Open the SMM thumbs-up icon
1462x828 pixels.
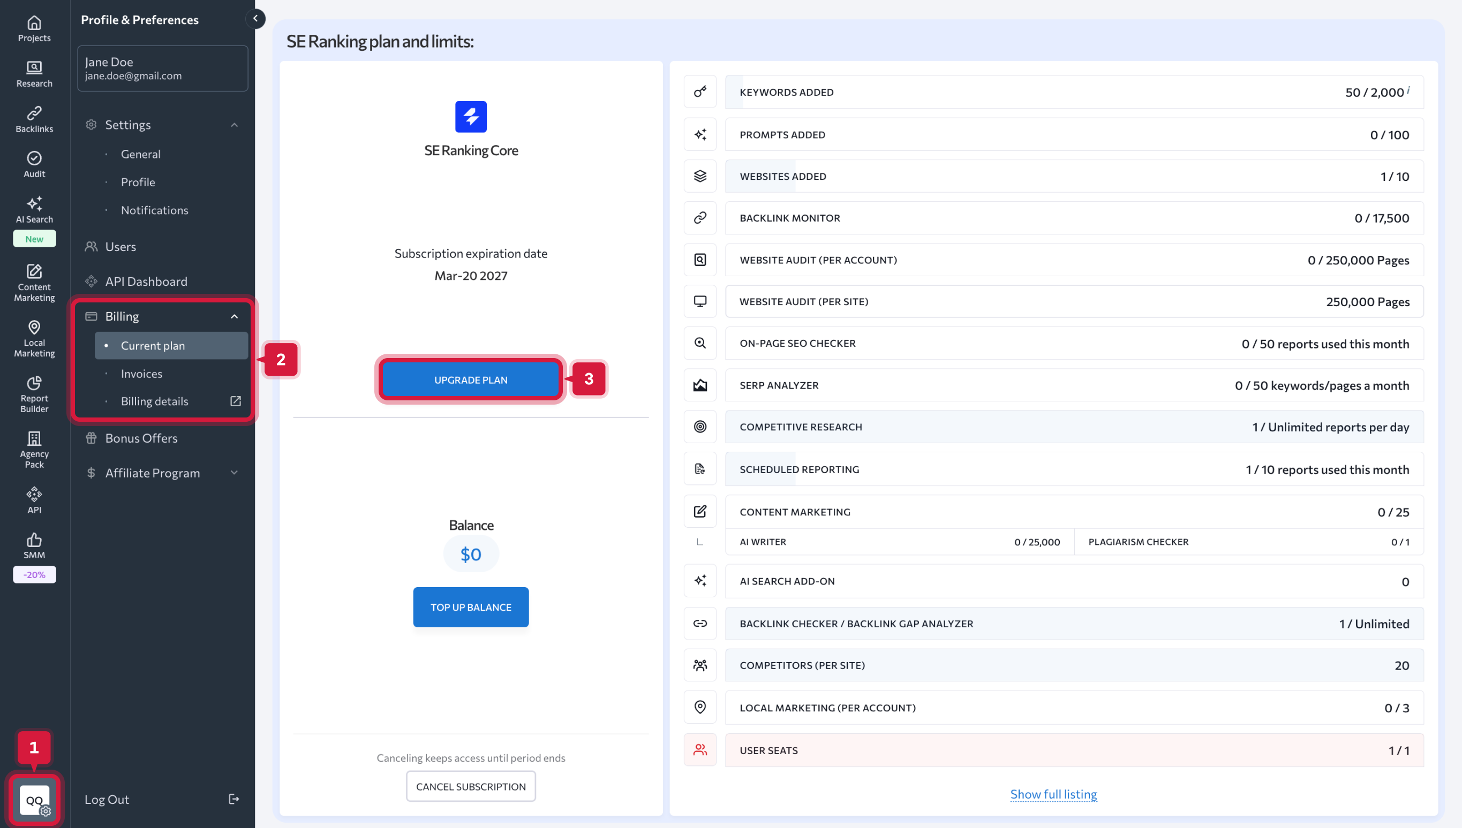34,539
